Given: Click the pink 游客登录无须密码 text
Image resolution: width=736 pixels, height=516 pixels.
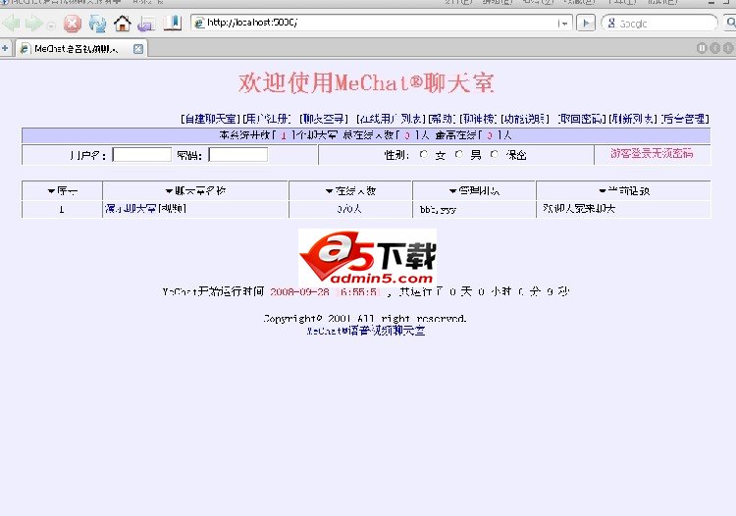Looking at the screenshot, I should (x=652, y=153).
